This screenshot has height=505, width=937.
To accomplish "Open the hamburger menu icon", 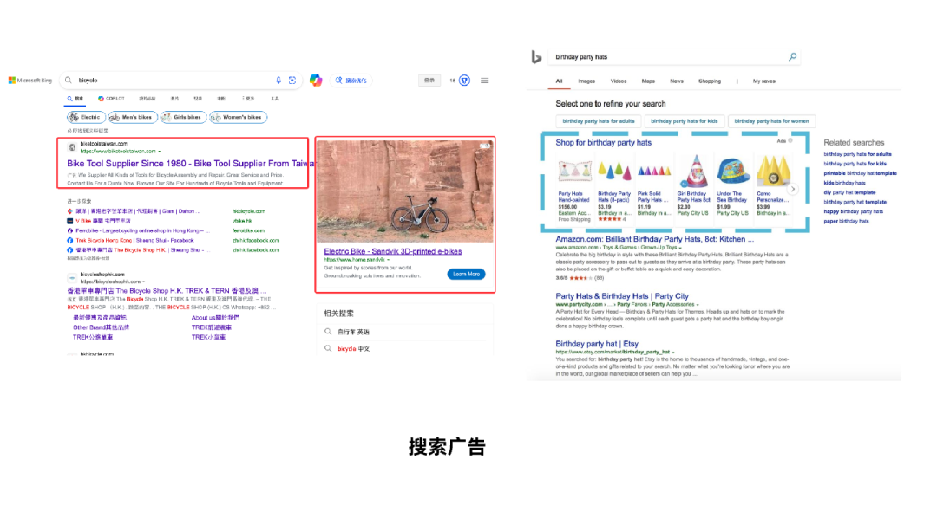I will click(x=485, y=80).
